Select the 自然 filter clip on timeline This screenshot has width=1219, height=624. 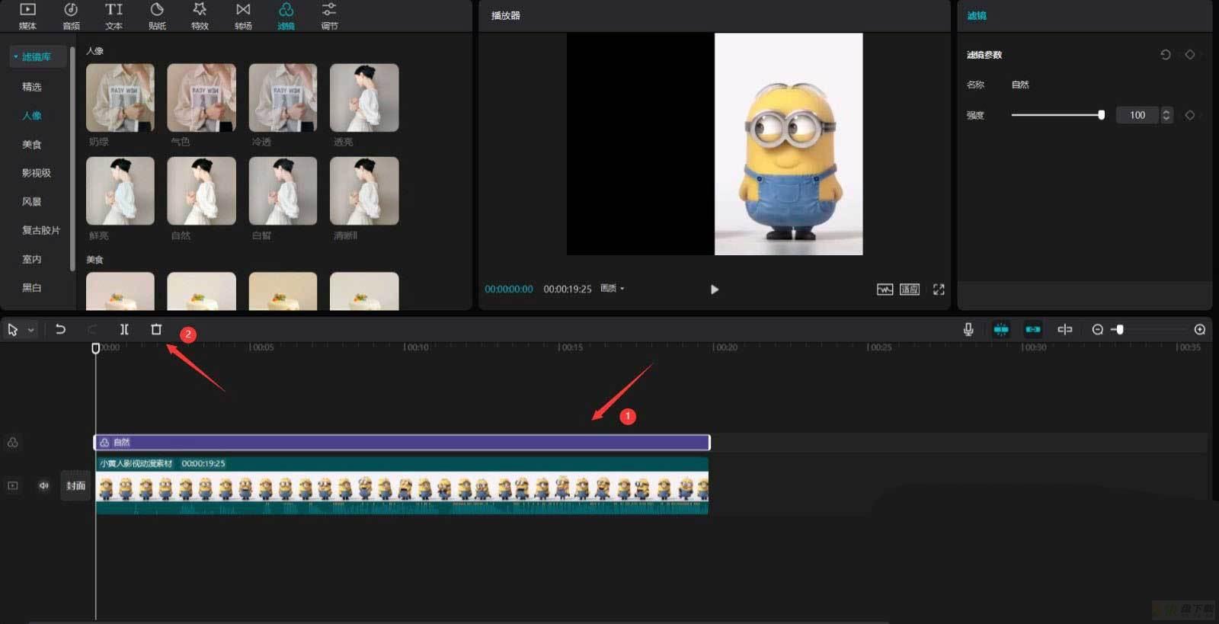[402, 443]
